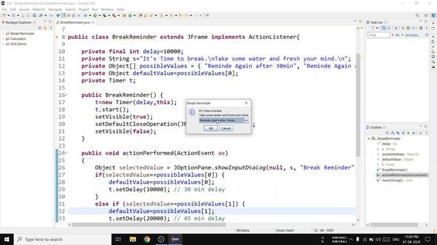Collapse all in Package Explorer
Image resolution: width=437 pixels, height=245 pixels.
coord(40,28)
